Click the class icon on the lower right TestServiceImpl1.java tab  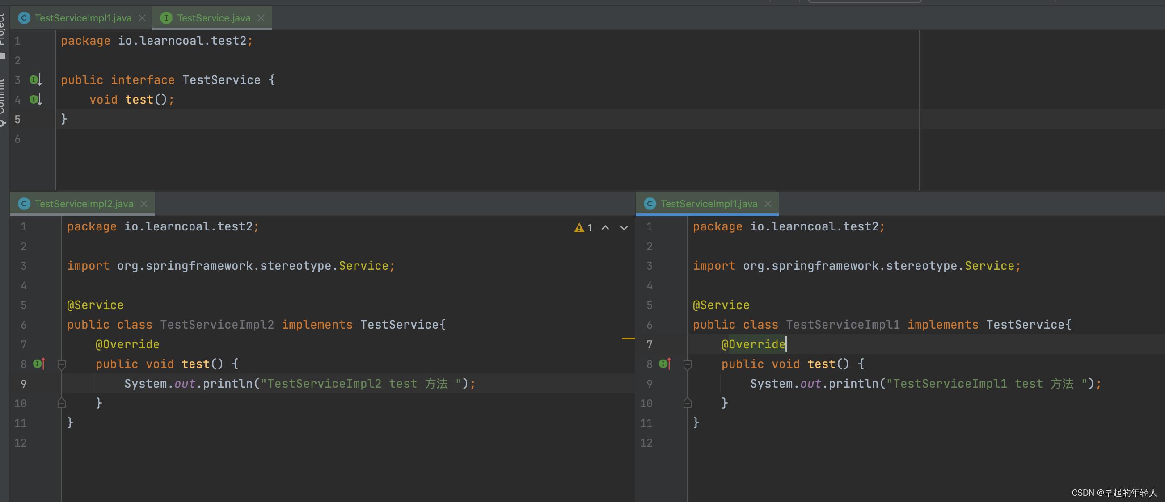[650, 204]
